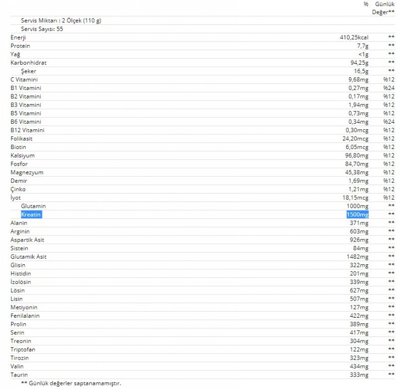Click the '16,5g' sugar value
Image resolution: width=400 pixels, height=388 pixels.
point(361,71)
